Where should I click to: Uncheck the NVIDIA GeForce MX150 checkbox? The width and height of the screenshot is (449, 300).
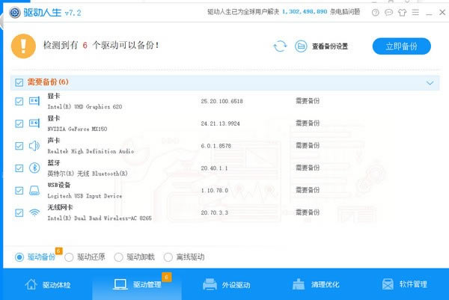click(19, 123)
